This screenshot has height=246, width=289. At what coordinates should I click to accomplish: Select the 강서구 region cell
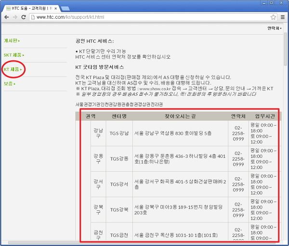[x=98, y=184]
